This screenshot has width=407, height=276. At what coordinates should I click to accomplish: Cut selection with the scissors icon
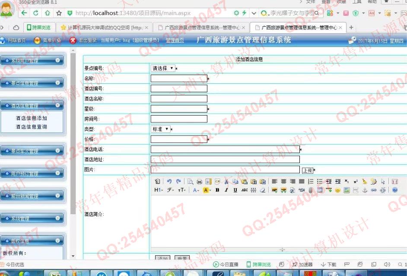(226, 182)
